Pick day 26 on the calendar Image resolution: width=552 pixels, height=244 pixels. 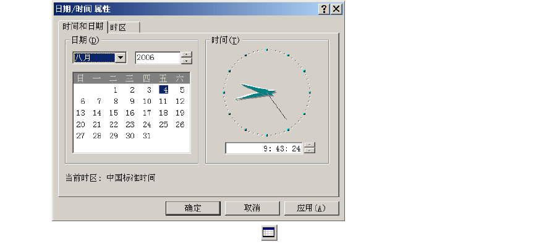point(180,124)
